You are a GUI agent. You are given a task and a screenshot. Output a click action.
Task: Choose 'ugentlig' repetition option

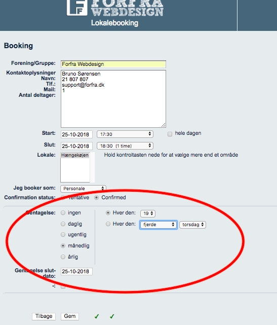(x=63, y=235)
